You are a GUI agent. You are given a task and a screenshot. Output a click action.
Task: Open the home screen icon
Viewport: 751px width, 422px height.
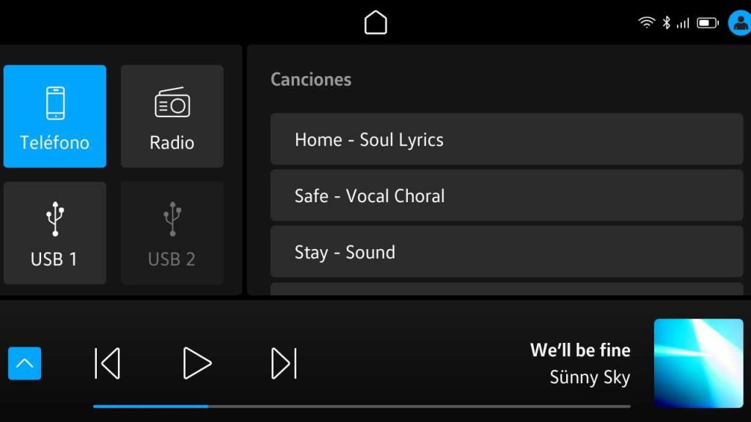(x=375, y=23)
